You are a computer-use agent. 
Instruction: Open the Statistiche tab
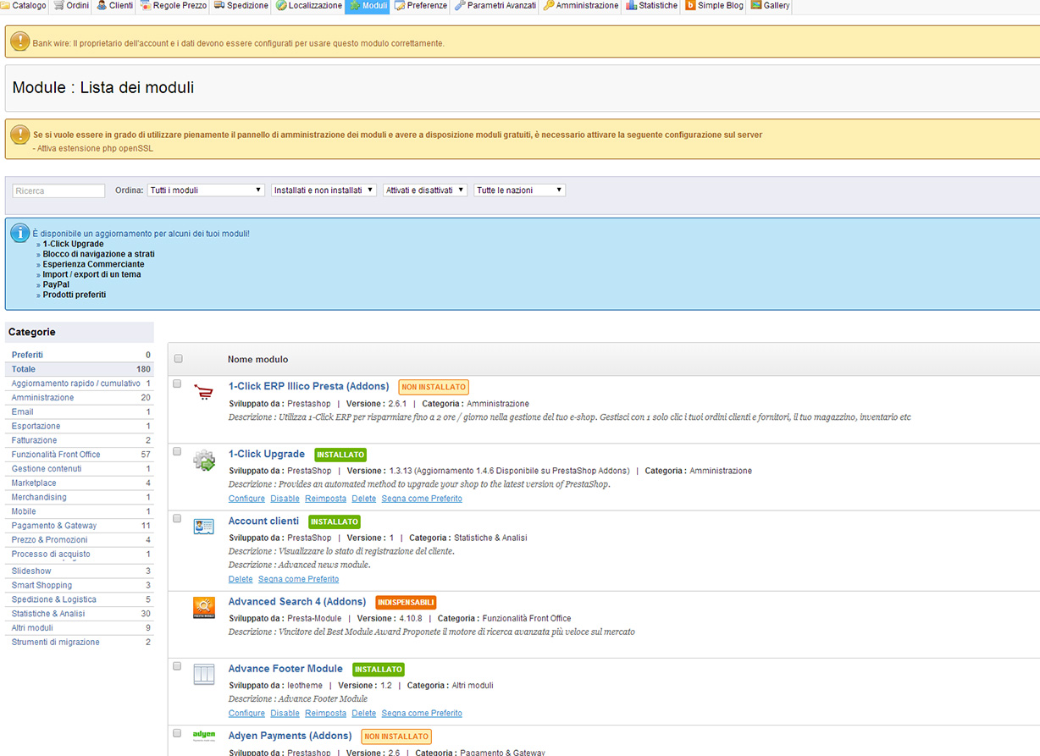652,6
